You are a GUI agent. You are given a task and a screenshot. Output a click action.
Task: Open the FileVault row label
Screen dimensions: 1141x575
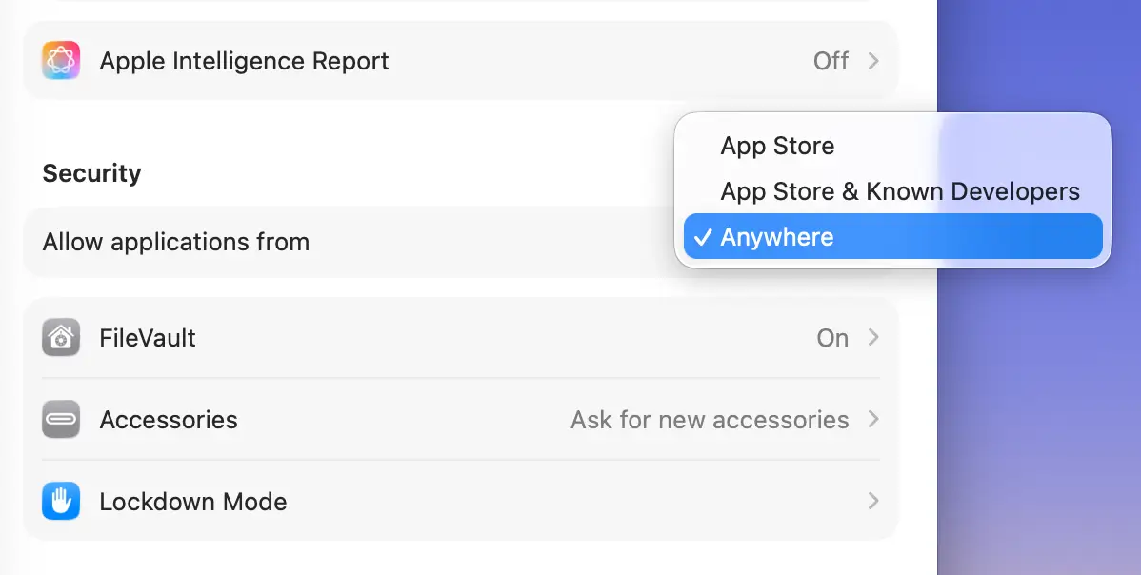tap(148, 338)
